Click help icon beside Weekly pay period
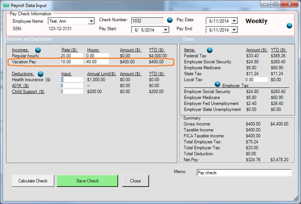 (289, 26)
